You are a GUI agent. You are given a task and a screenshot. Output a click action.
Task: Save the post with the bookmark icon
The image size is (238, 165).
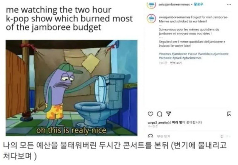[229, 114]
